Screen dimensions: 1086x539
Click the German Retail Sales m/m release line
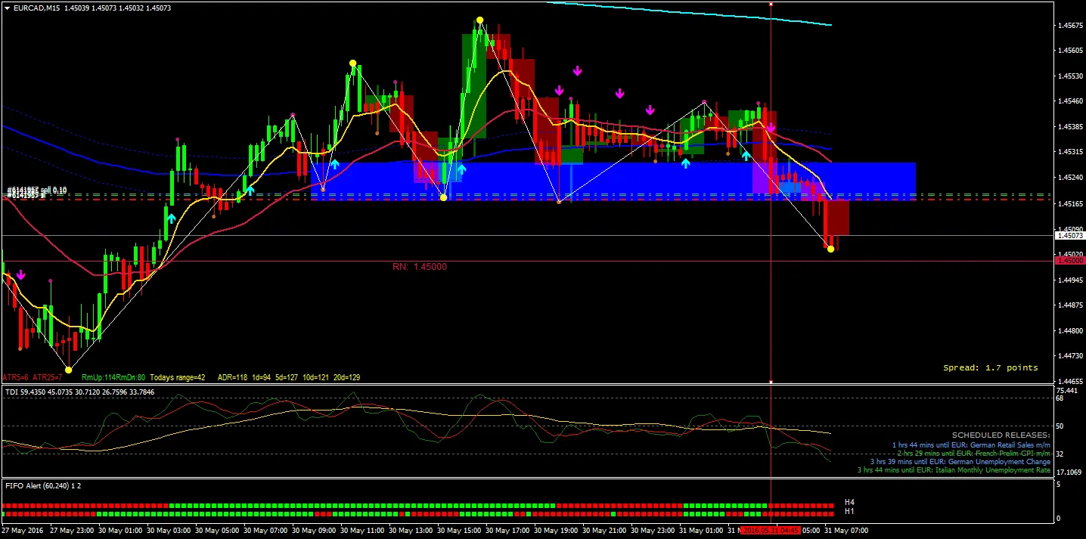(972, 445)
